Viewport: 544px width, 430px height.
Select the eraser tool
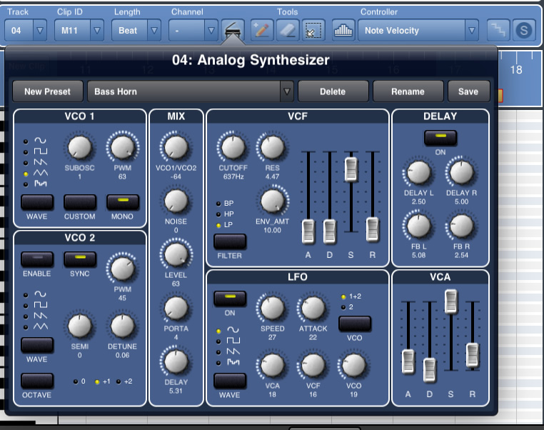(288, 31)
